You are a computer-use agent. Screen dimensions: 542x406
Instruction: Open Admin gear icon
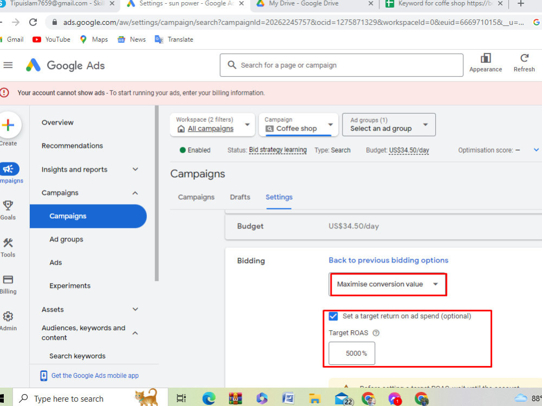click(8, 316)
